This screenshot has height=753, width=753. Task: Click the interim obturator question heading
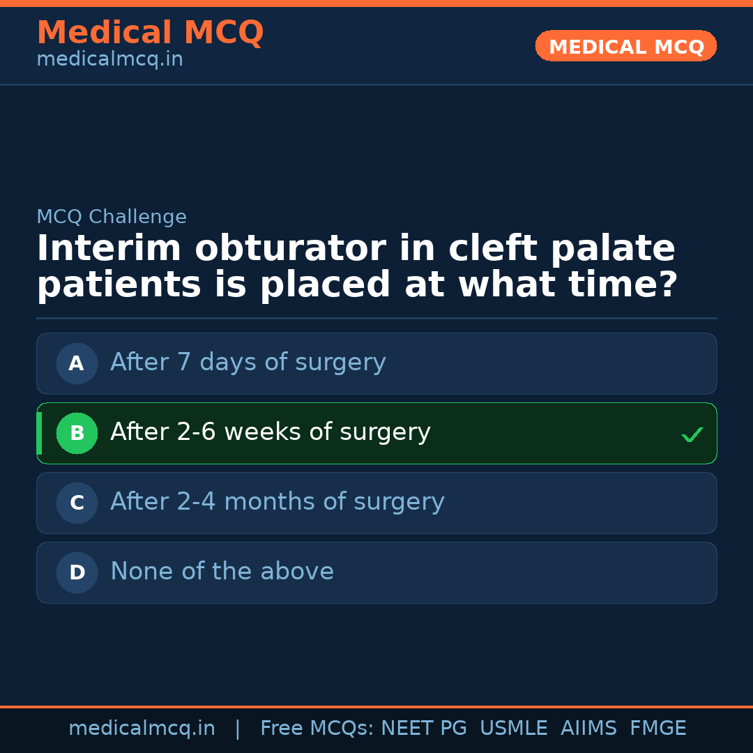[x=356, y=267]
